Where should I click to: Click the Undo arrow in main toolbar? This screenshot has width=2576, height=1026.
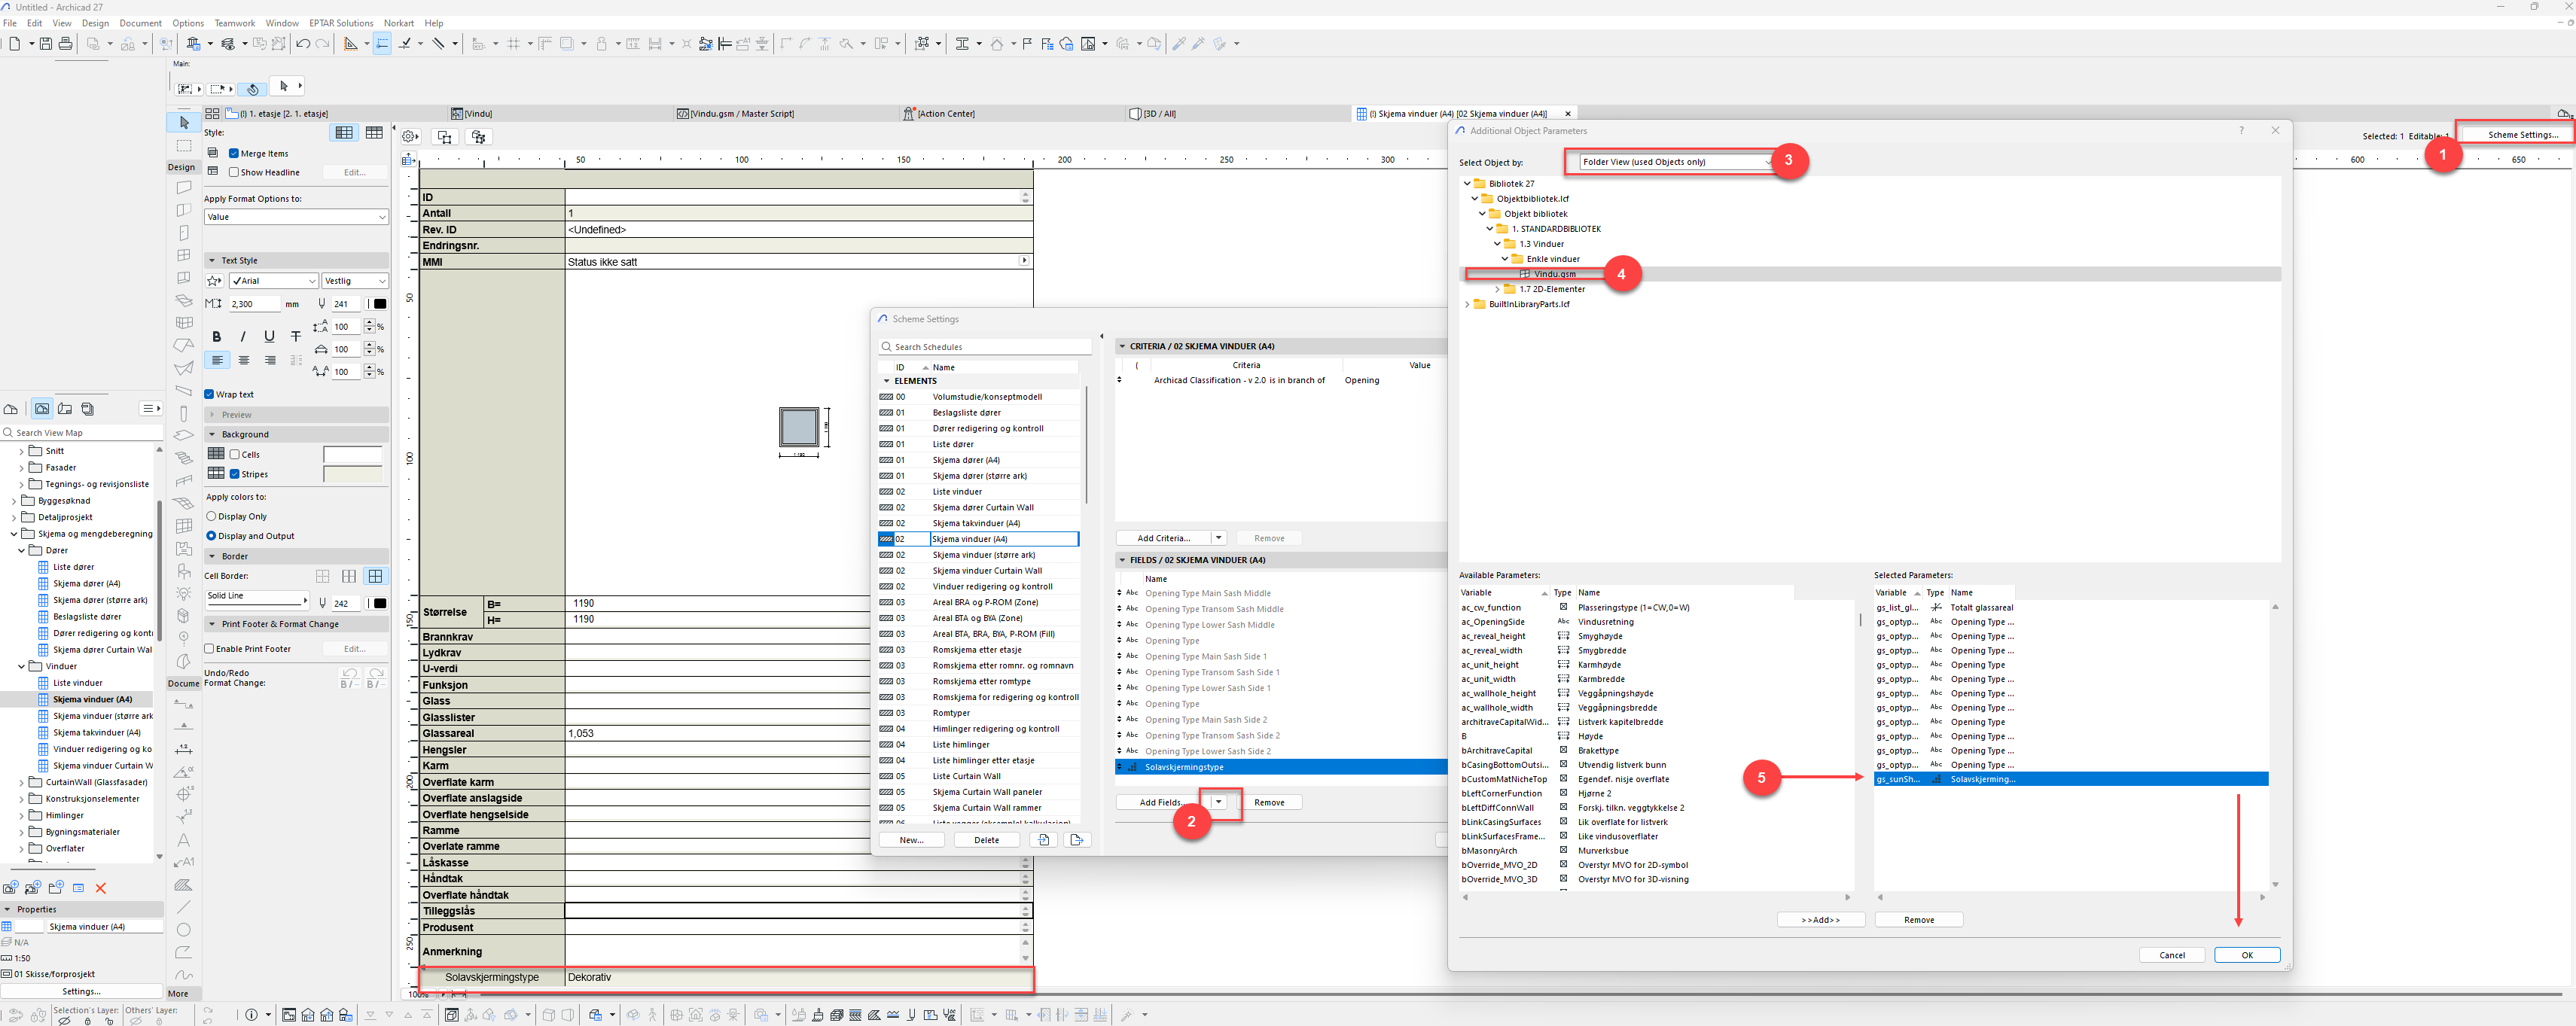(x=303, y=44)
